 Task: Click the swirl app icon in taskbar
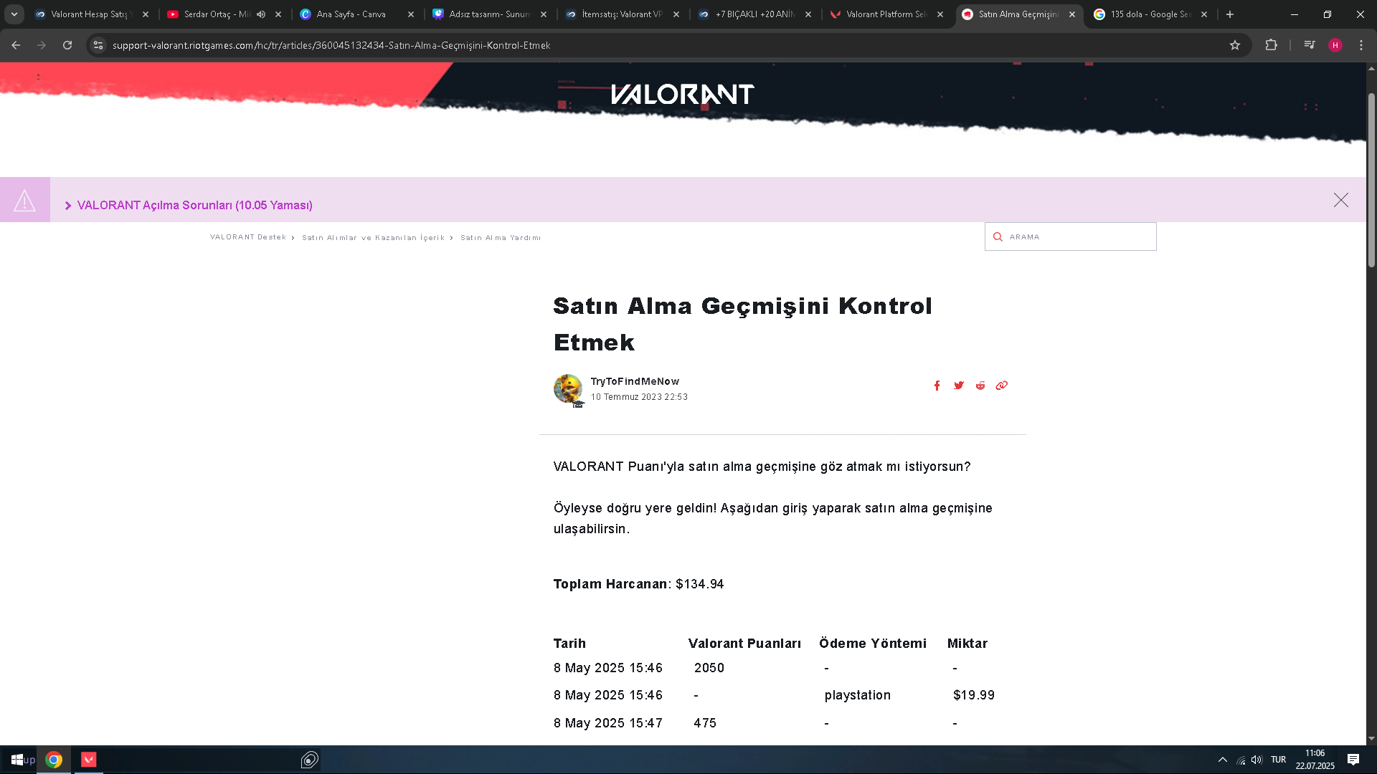coord(310,760)
